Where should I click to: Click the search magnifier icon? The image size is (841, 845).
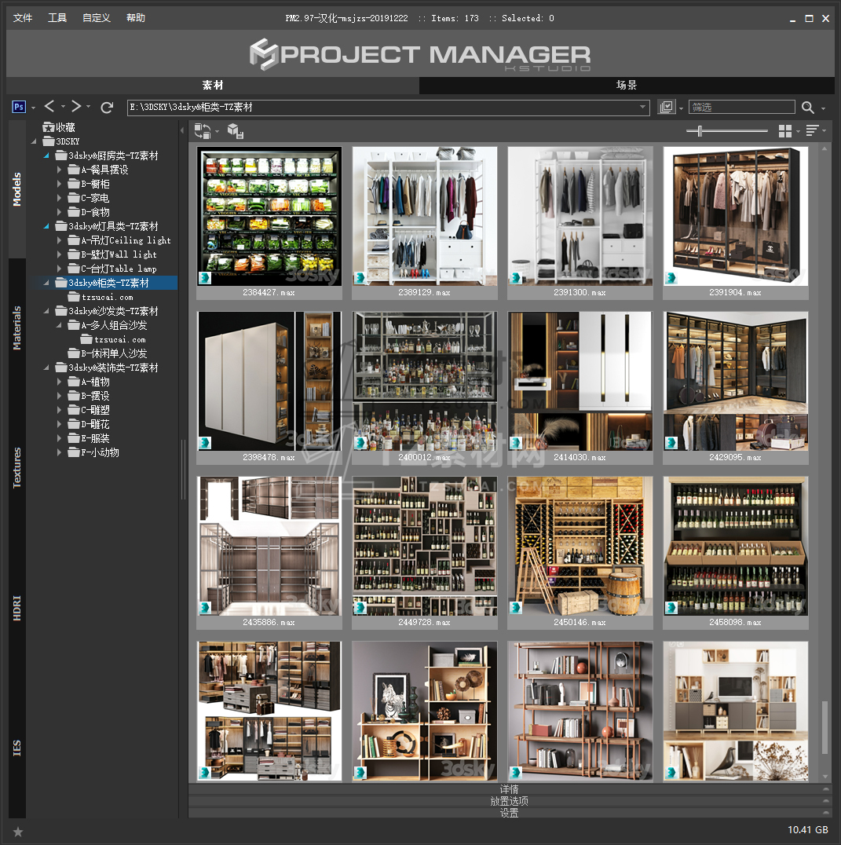click(808, 108)
